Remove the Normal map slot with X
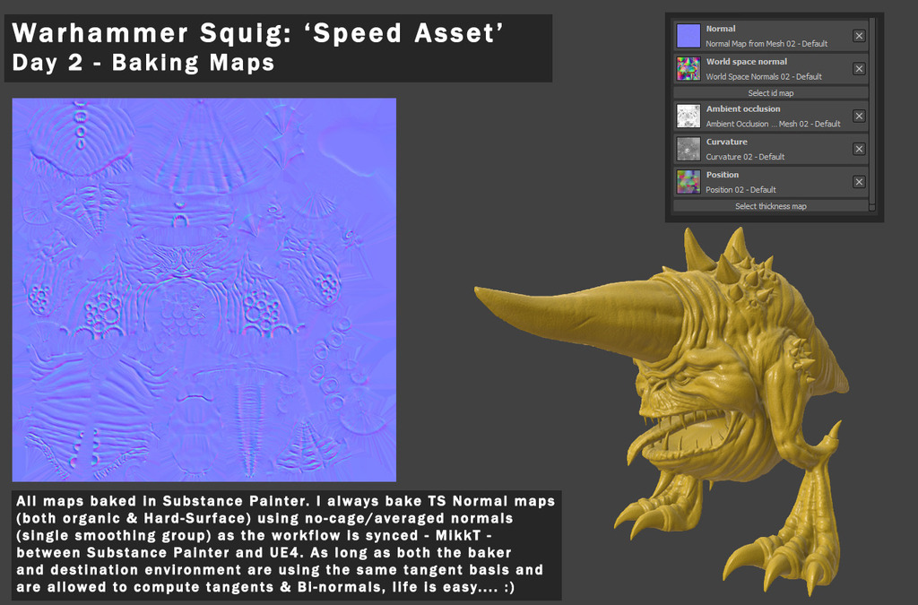 [859, 36]
